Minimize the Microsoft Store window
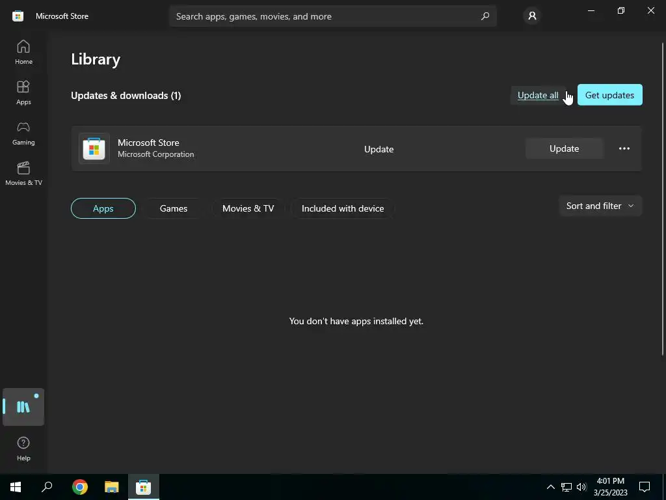The height and width of the screenshot is (500, 666). click(x=591, y=10)
